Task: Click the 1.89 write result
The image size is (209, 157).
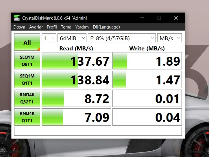Action: pos(147,61)
